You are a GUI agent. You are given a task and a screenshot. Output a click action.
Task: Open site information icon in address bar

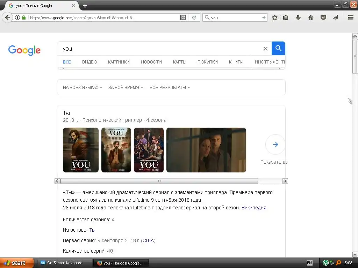click(17, 17)
